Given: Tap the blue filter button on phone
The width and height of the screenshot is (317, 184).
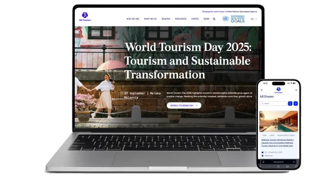Looking at the screenshot, I should point(296,103).
